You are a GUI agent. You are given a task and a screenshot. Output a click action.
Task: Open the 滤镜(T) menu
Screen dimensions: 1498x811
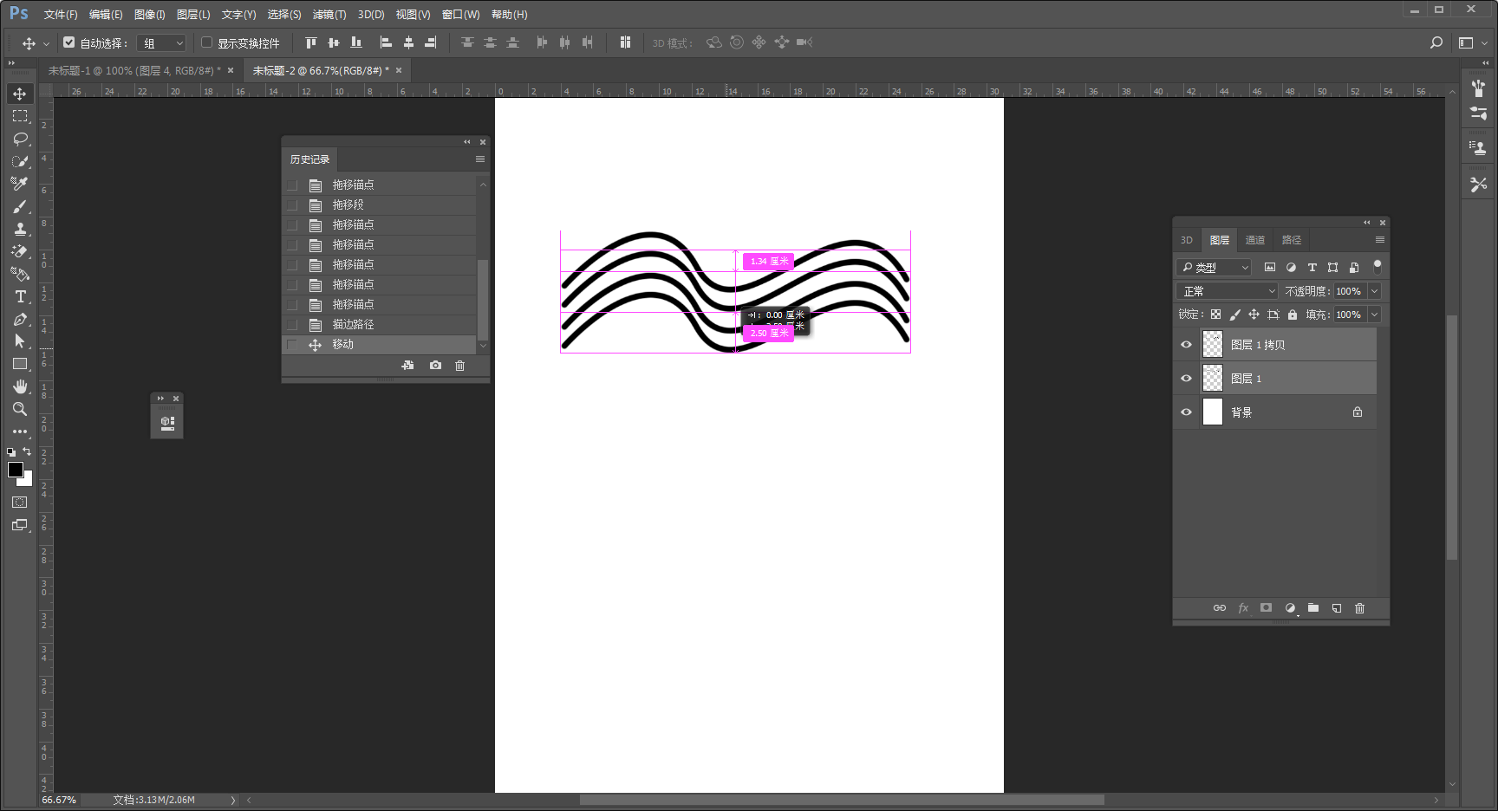pyautogui.click(x=329, y=15)
